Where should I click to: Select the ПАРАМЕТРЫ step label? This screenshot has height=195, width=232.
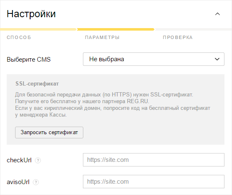coord(102,37)
